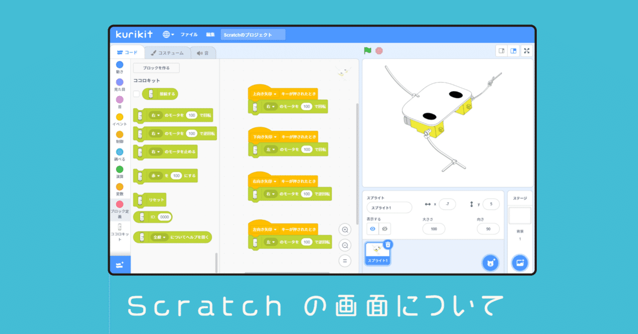This screenshot has width=638, height=334.
Task: Click the green flag to run
Action: [367, 51]
